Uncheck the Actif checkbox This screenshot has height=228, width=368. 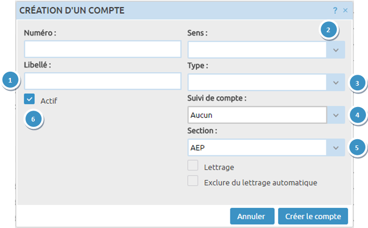coord(30,100)
